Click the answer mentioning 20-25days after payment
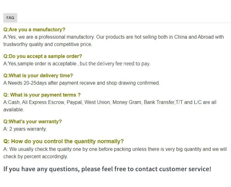 82,83
